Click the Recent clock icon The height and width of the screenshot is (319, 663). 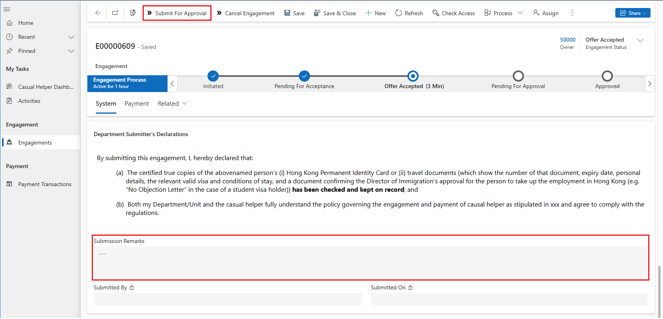10,37
